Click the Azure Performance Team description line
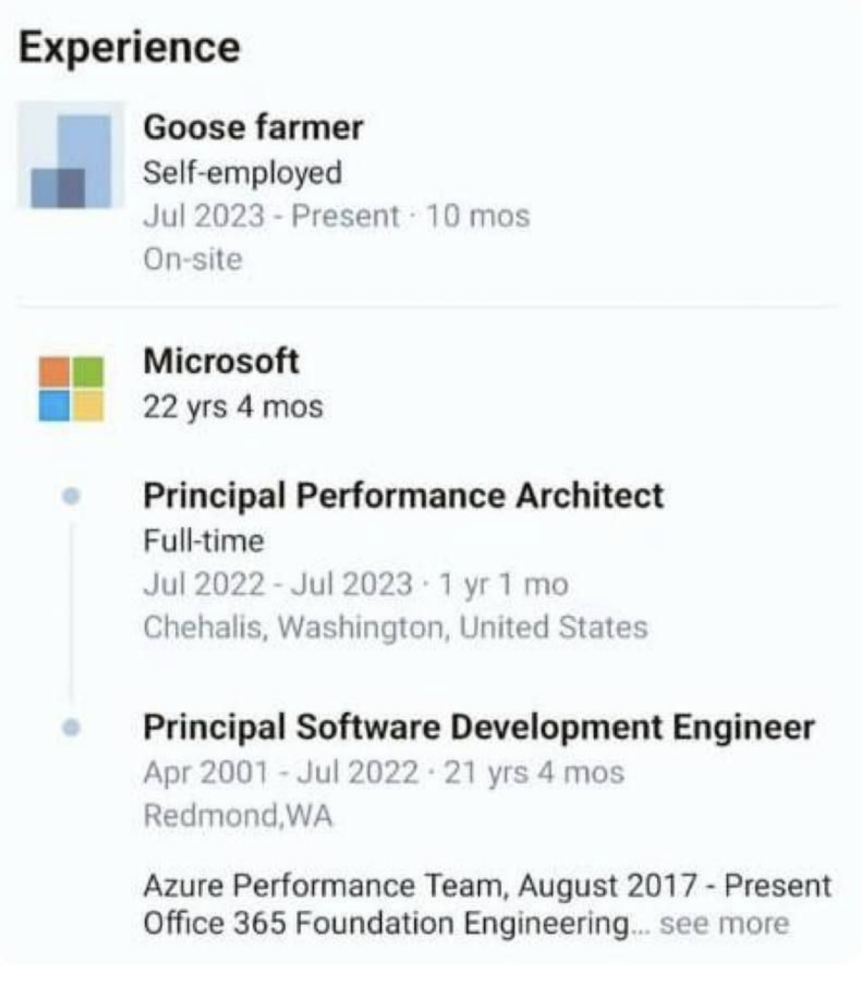The height and width of the screenshot is (982, 862). tap(487, 885)
